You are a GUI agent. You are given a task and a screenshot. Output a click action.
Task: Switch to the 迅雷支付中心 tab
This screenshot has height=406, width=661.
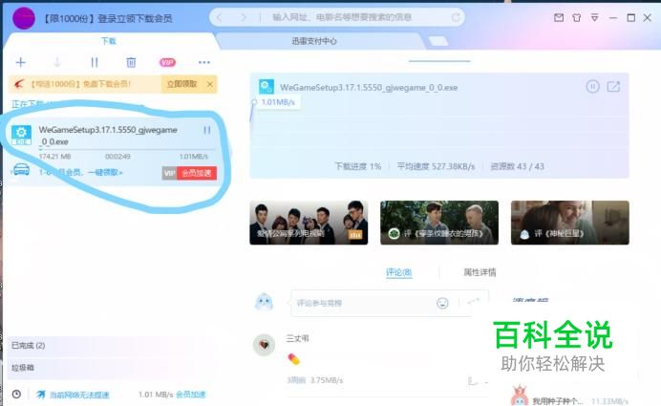pos(314,41)
